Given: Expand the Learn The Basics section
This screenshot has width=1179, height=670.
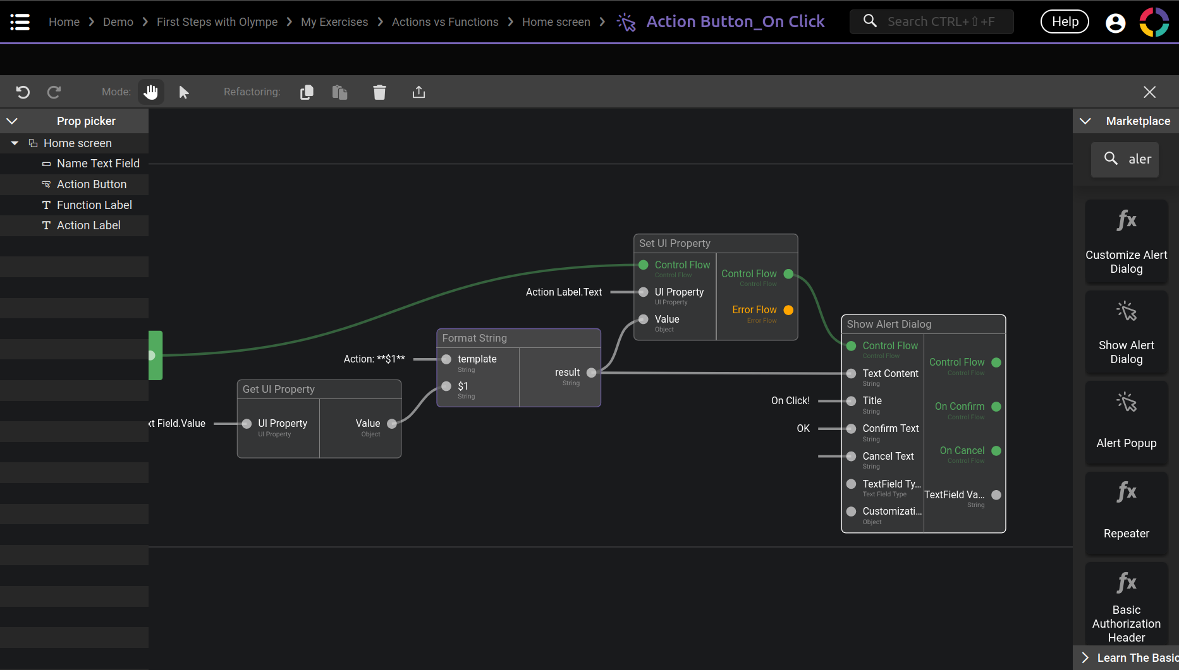Looking at the screenshot, I should 1085,657.
